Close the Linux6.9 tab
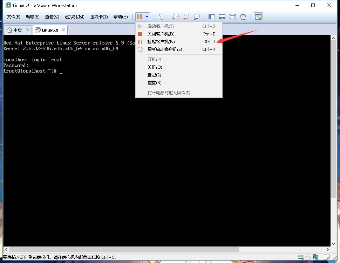This screenshot has height=263, width=340. coord(63,30)
